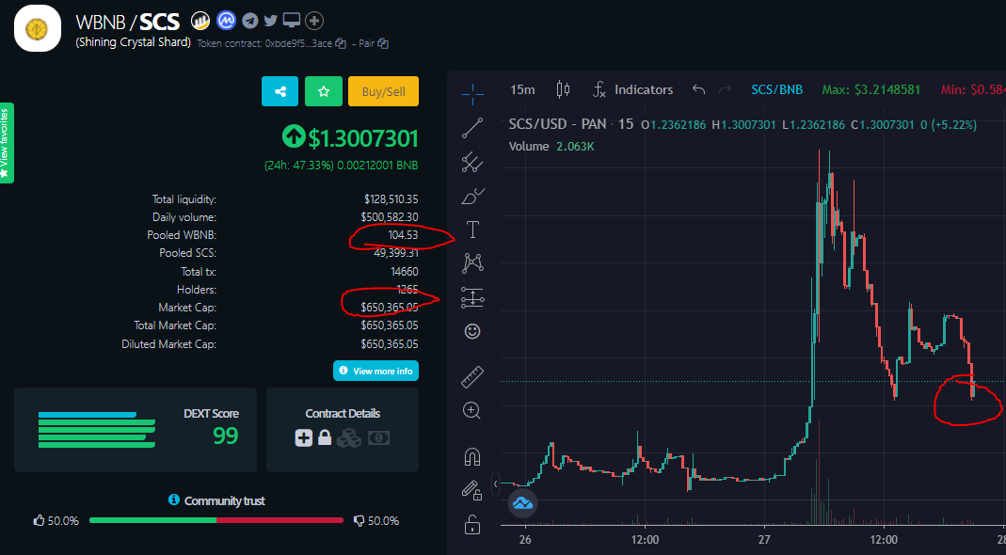Click the share button
Image resolution: width=1006 pixels, height=555 pixels.
pyautogui.click(x=279, y=91)
